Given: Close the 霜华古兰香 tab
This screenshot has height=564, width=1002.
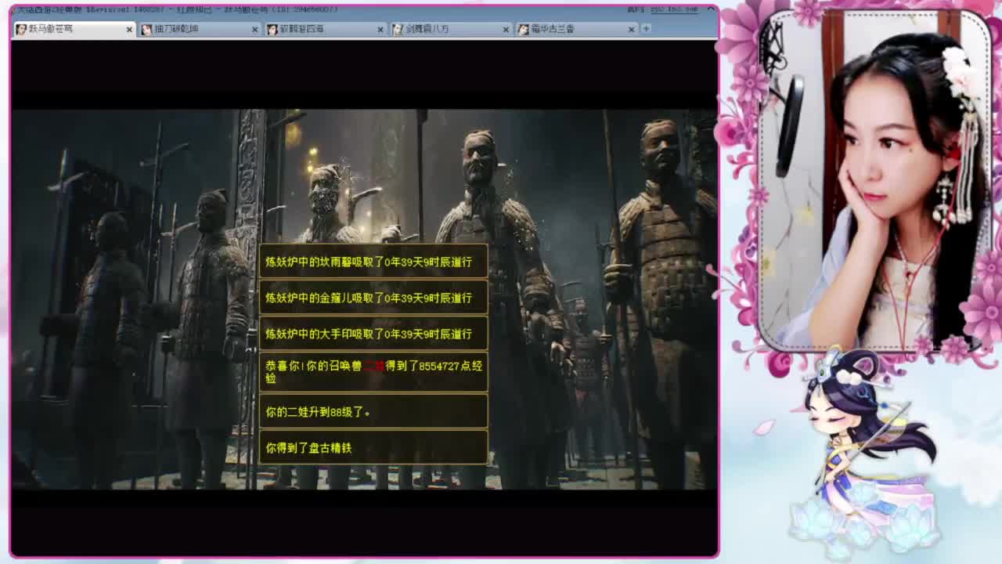Looking at the screenshot, I should (x=631, y=29).
